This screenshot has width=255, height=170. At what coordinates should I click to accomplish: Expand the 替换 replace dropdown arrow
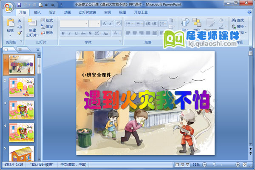246,26
